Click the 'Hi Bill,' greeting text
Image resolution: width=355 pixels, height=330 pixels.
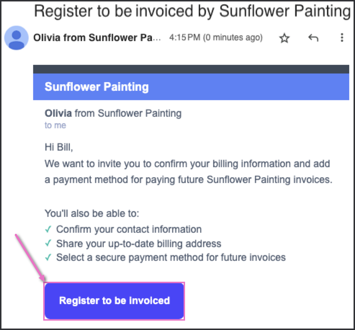pyautogui.click(x=59, y=147)
